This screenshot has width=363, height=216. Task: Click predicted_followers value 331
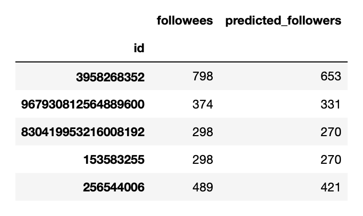click(331, 104)
